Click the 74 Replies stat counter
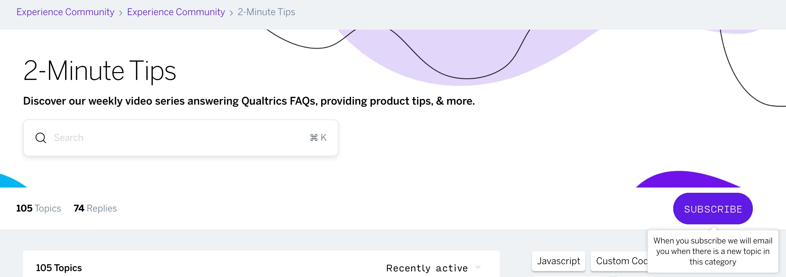Viewport: 786px width, 277px height. [x=95, y=208]
